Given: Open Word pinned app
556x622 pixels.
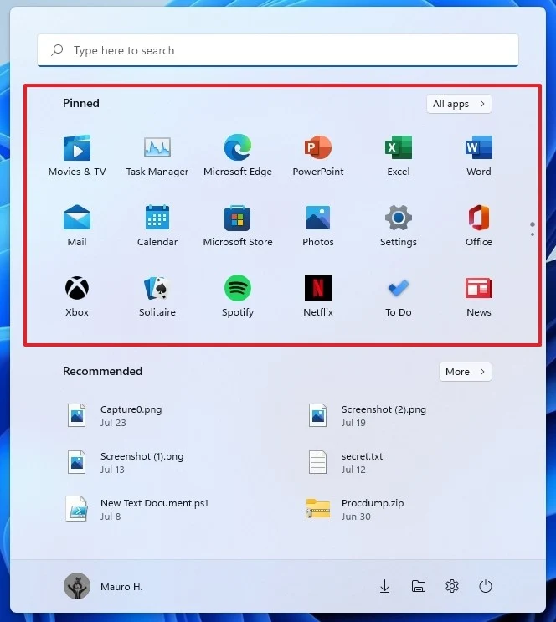Looking at the screenshot, I should pyautogui.click(x=479, y=156).
